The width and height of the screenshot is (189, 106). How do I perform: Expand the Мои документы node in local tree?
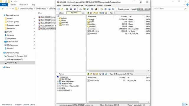[58, 82]
